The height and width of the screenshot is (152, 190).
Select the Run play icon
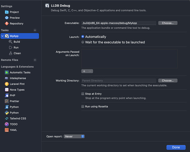coord(11,47)
